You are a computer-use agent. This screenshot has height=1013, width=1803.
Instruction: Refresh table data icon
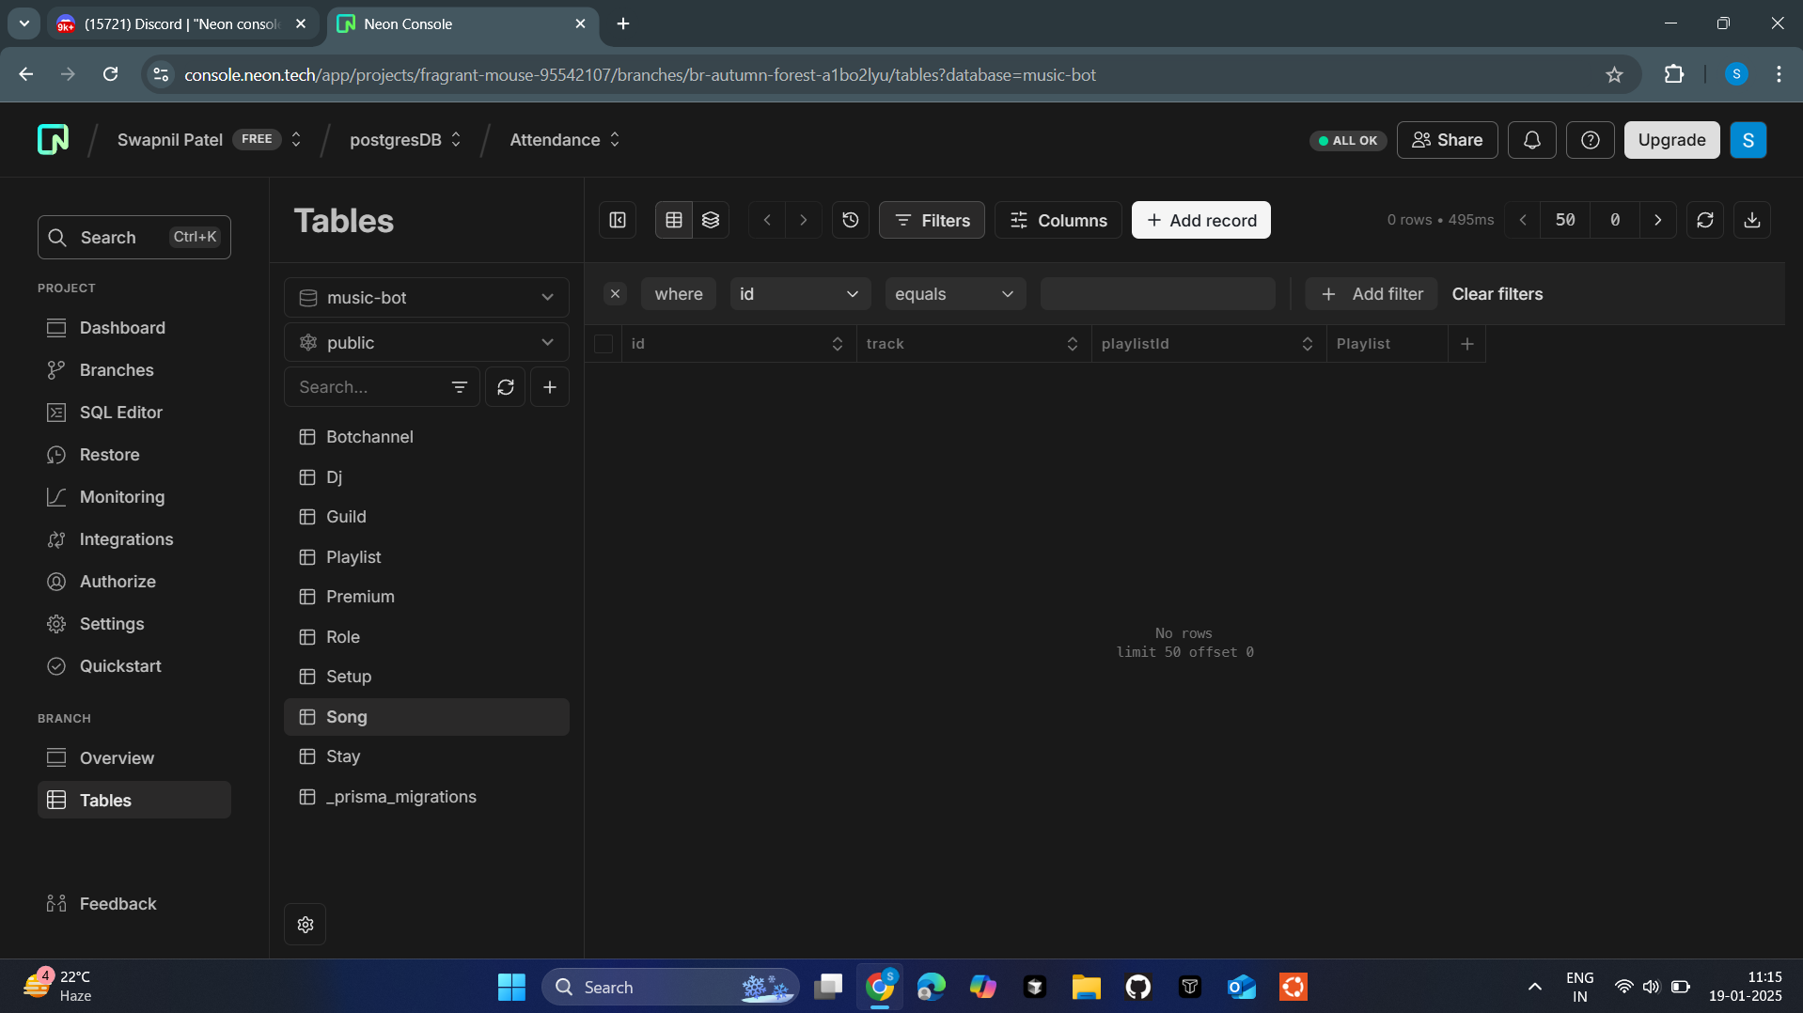coord(1705,220)
